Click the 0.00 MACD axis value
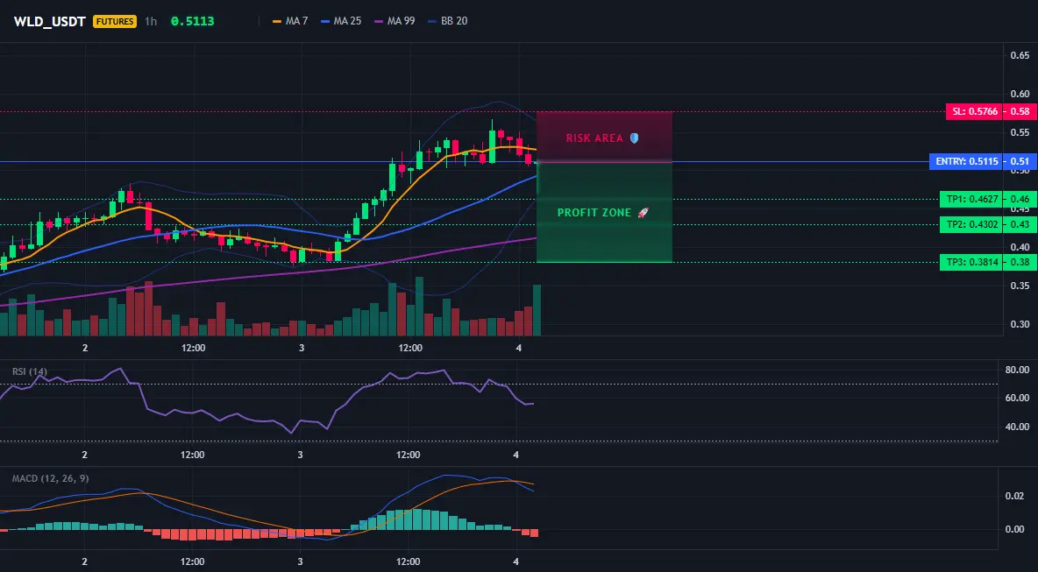The width and height of the screenshot is (1038, 572). [x=1015, y=529]
